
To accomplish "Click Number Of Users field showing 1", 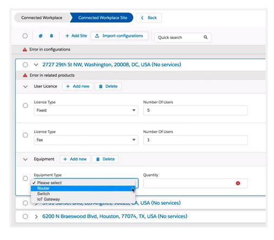I will [x=195, y=140].
